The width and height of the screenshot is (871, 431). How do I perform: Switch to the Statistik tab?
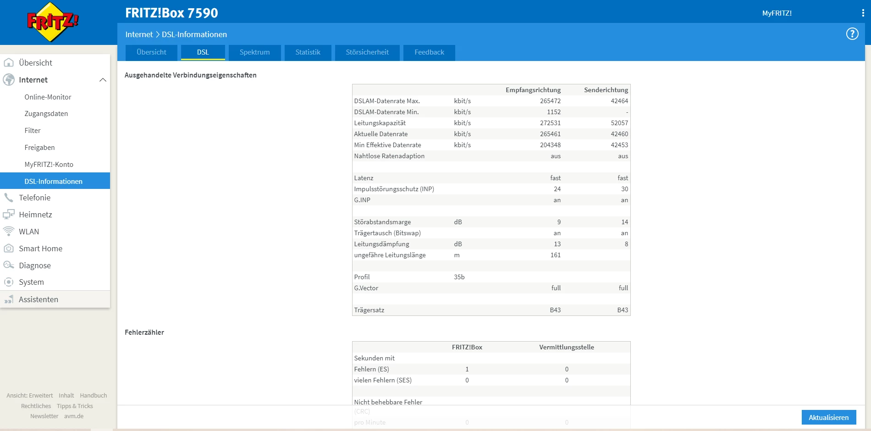[x=308, y=52]
